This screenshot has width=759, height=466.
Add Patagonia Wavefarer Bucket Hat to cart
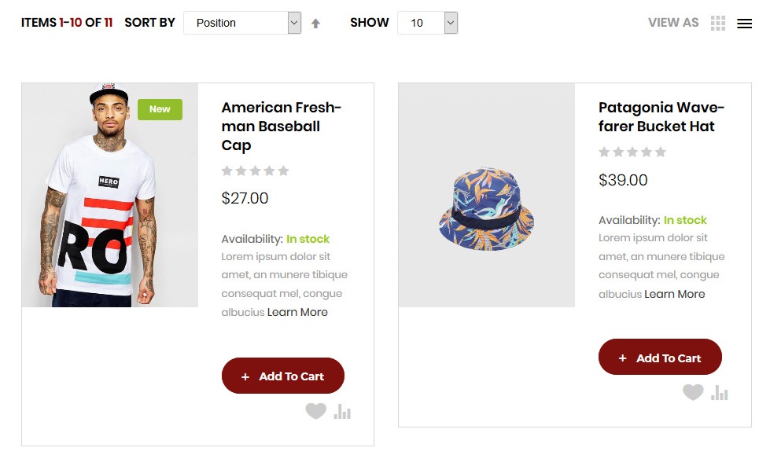tap(660, 358)
